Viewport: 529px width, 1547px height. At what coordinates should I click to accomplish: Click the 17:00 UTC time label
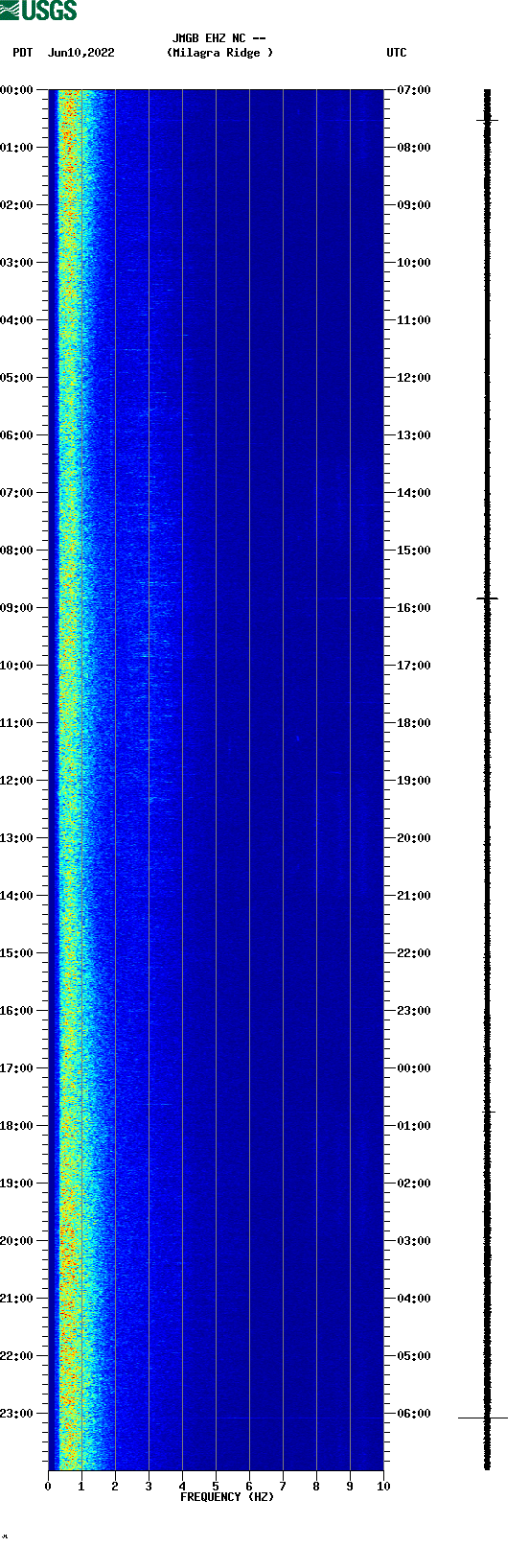[x=414, y=666]
